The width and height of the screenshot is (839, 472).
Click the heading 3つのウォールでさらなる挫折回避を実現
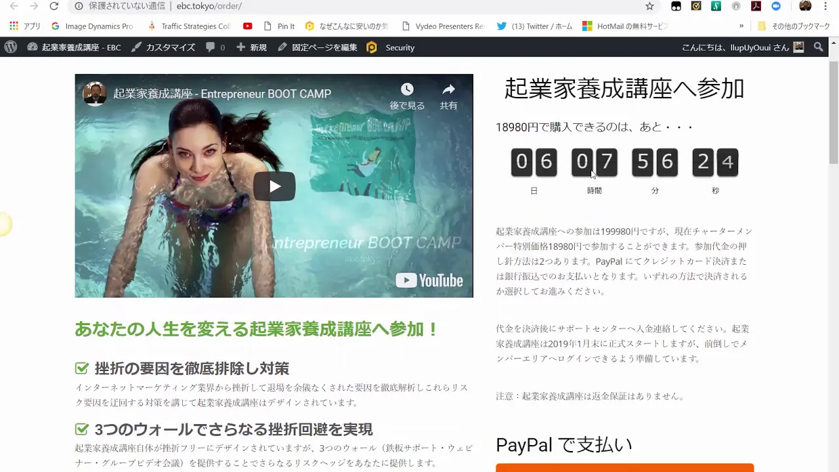(234, 429)
